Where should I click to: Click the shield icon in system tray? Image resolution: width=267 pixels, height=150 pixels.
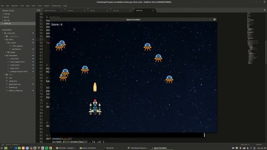pos(237,148)
